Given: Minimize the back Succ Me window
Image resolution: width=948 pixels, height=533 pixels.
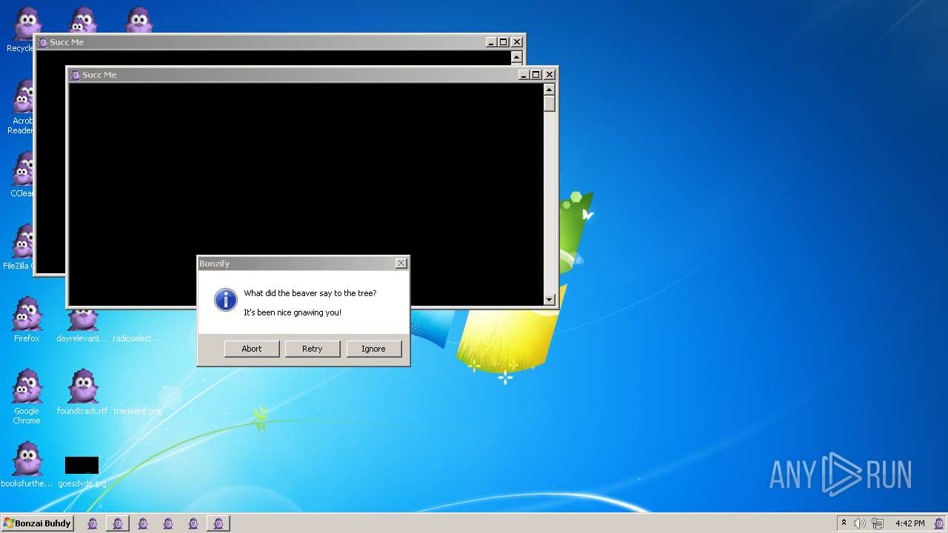Looking at the screenshot, I should pyautogui.click(x=490, y=42).
